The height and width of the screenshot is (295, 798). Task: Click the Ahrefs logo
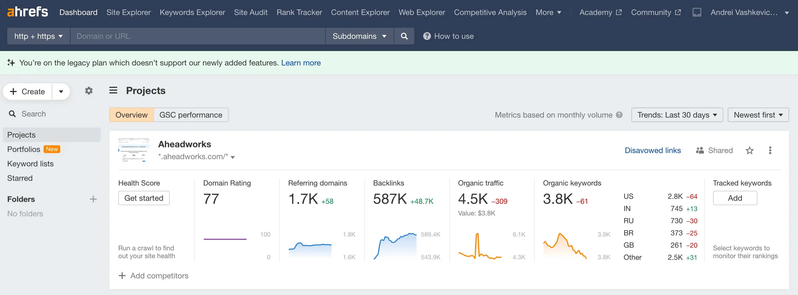click(x=27, y=12)
